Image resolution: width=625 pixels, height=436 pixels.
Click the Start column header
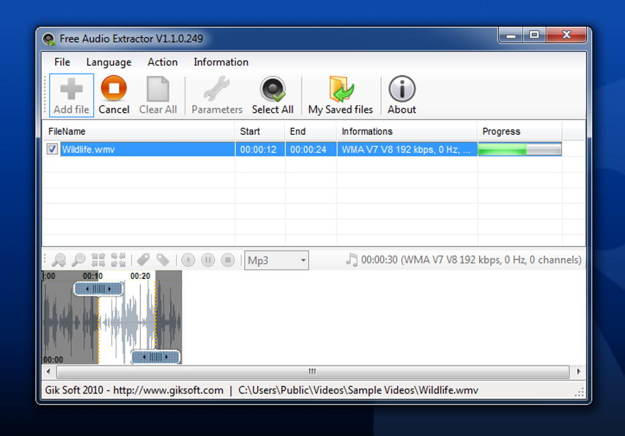click(x=260, y=131)
